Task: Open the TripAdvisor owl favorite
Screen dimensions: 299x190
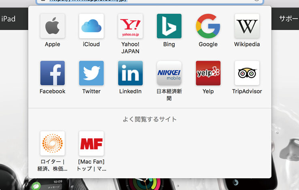Action: coord(247,73)
